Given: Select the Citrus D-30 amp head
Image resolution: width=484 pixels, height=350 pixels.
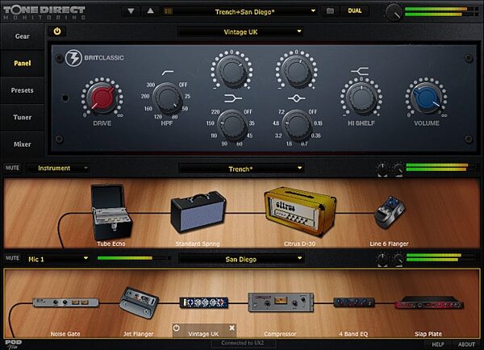Looking at the screenshot, I should pos(300,212).
